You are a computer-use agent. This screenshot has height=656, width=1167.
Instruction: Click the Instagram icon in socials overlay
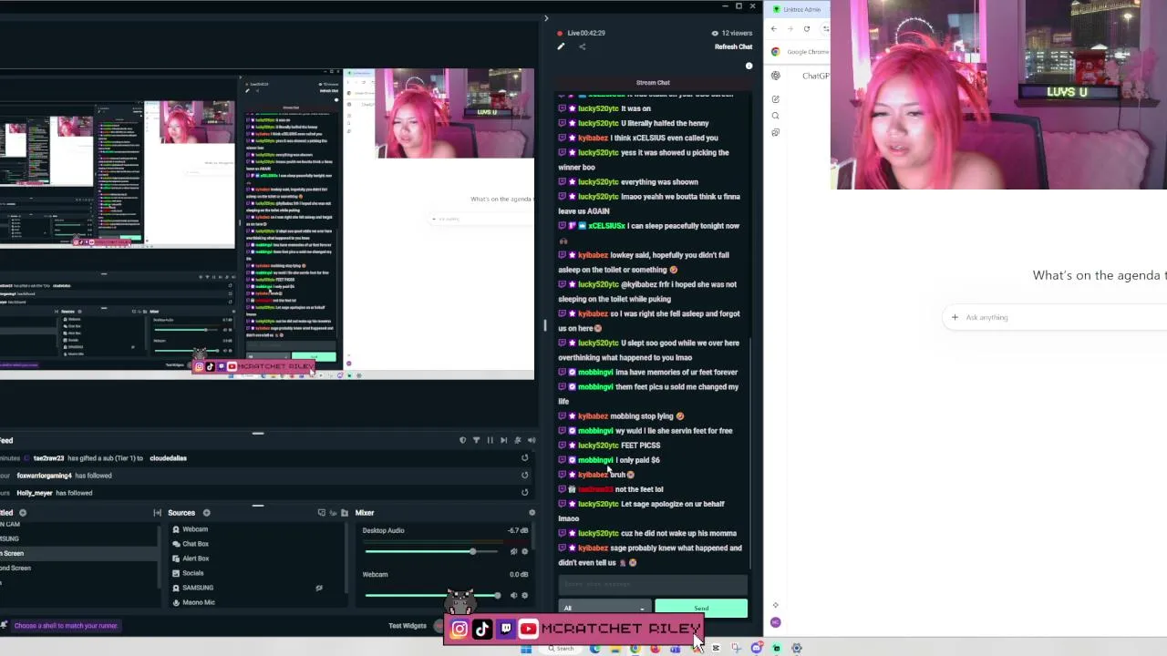[460, 629]
